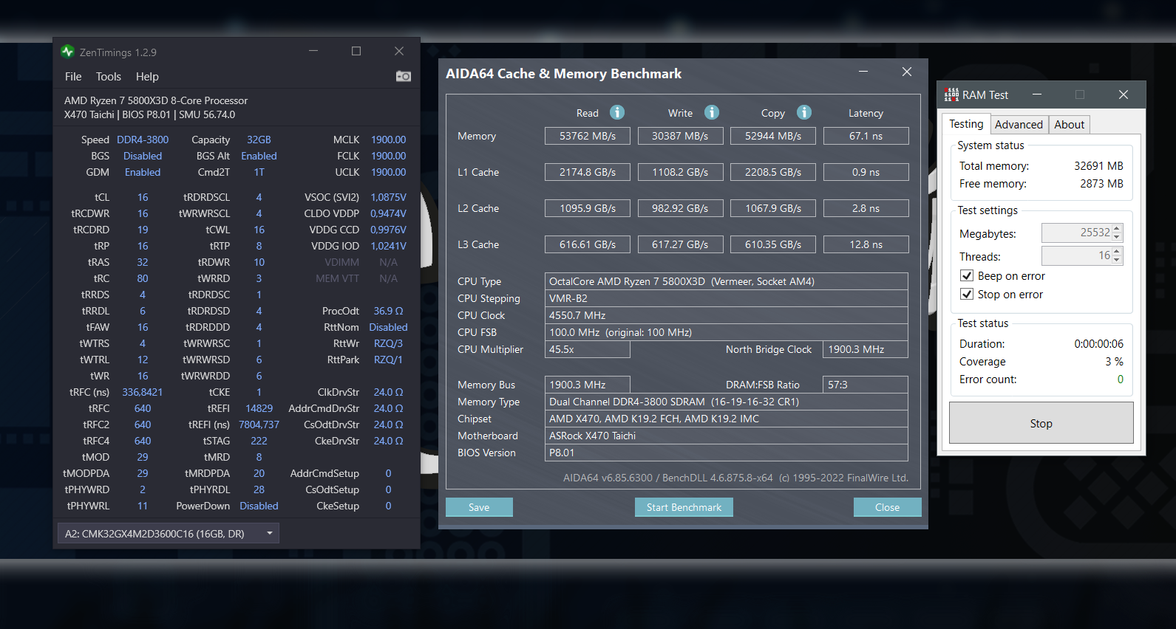Open the Tools menu in ZenTimings
This screenshot has height=629, width=1176.
(109, 76)
